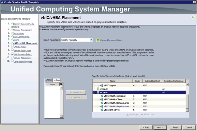Viewport: 197px width, 131px height.
Task: Click the vNIC HANA-DataSource adapter icon
Action: coord(102,103)
